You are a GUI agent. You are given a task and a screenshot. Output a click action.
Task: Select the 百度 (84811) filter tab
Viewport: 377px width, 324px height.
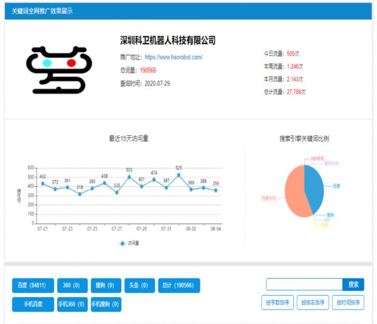point(33,286)
